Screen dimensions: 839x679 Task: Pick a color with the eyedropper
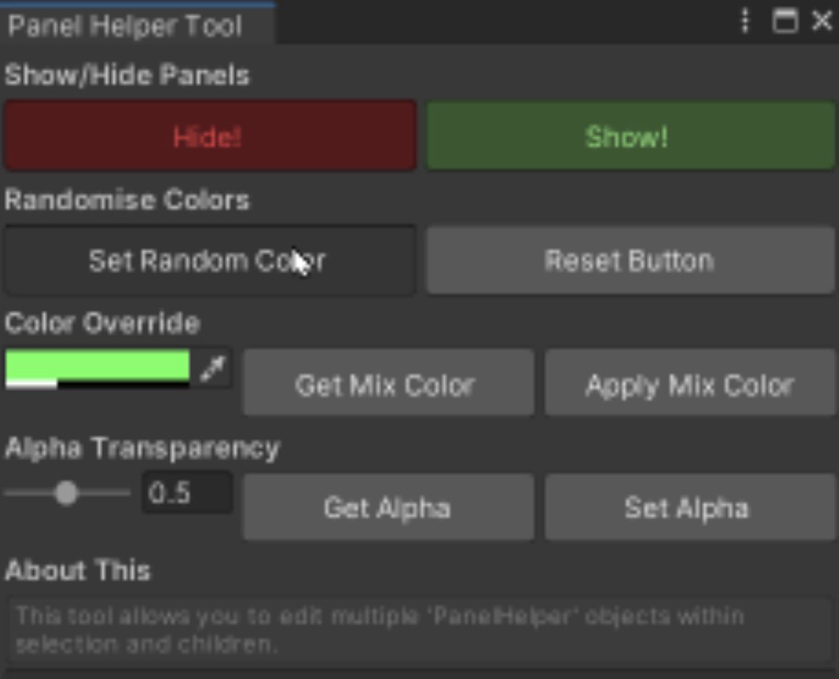coord(213,369)
